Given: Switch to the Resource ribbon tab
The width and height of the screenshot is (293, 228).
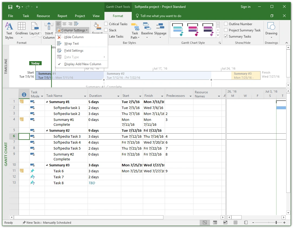Looking at the screenshot, I should [43, 16].
